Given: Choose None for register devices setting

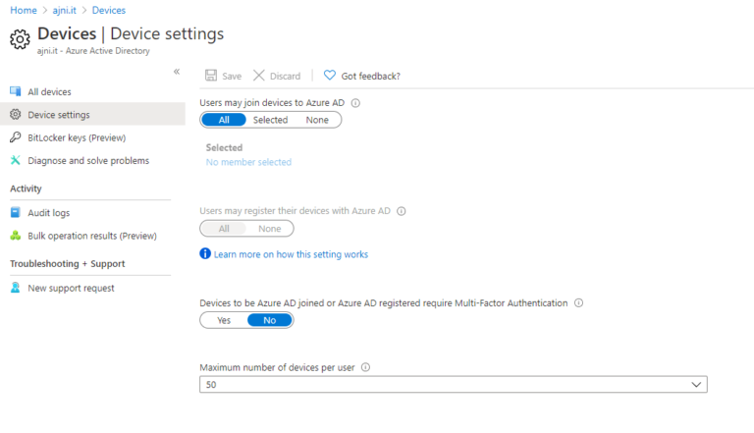Looking at the screenshot, I should [269, 229].
